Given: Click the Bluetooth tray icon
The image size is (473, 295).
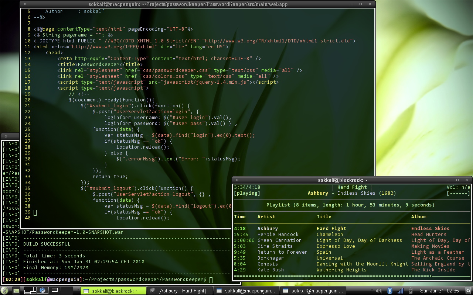Looking at the screenshot, I should tap(389, 291).
